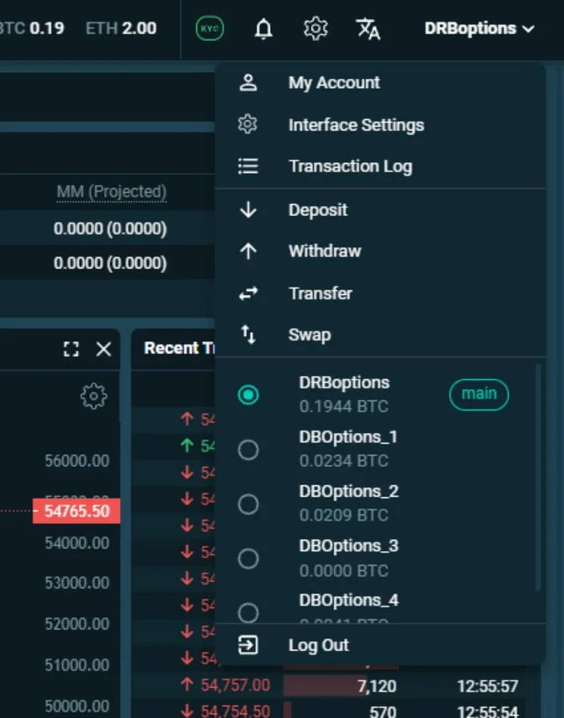Click the Withdraw up-arrow icon
This screenshot has height=718, width=564.
click(248, 251)
